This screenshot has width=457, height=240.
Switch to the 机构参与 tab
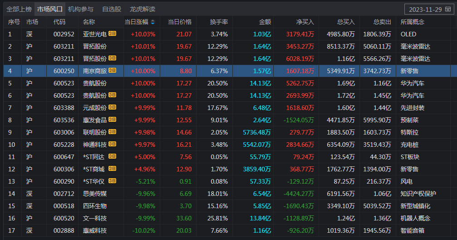point(80,9)
